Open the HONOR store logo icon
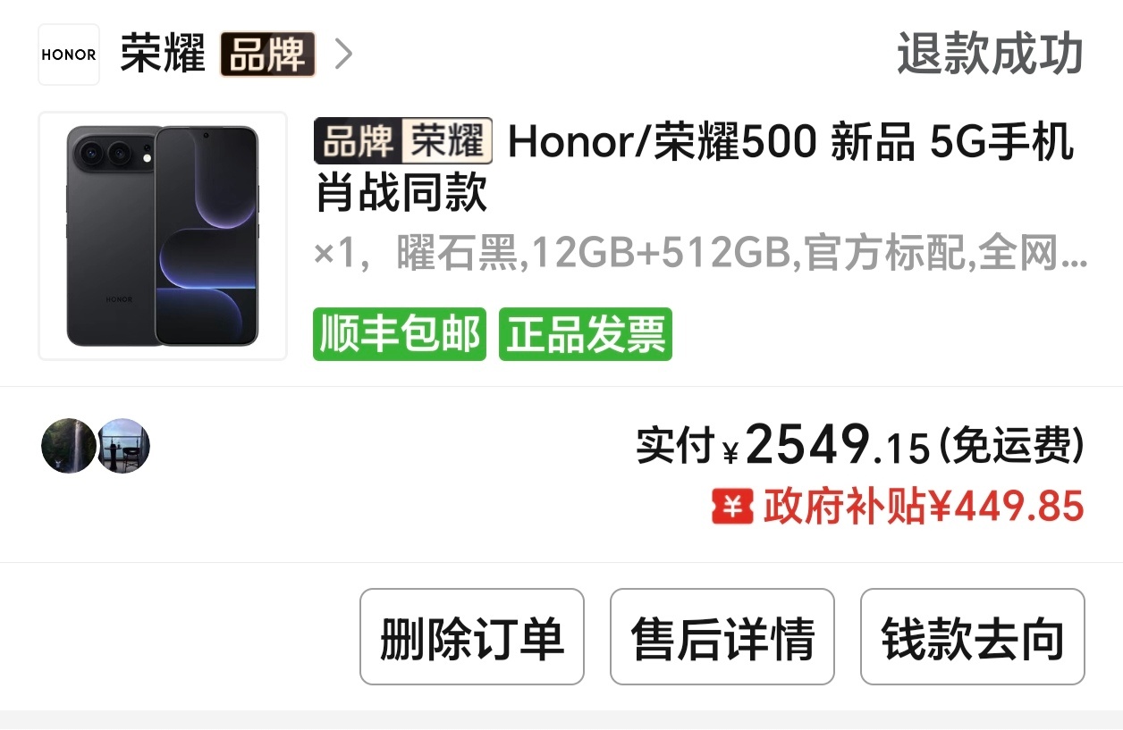The height and width of the screenshot is (730, 1123). click(69, 55)
